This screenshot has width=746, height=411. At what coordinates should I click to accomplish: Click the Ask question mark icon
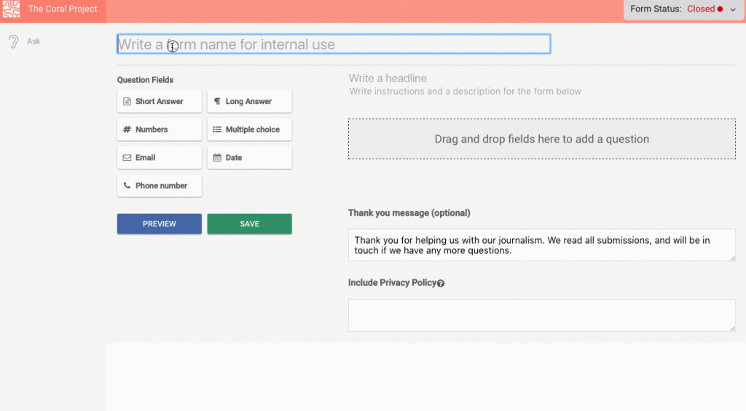(x=13, y=41)
